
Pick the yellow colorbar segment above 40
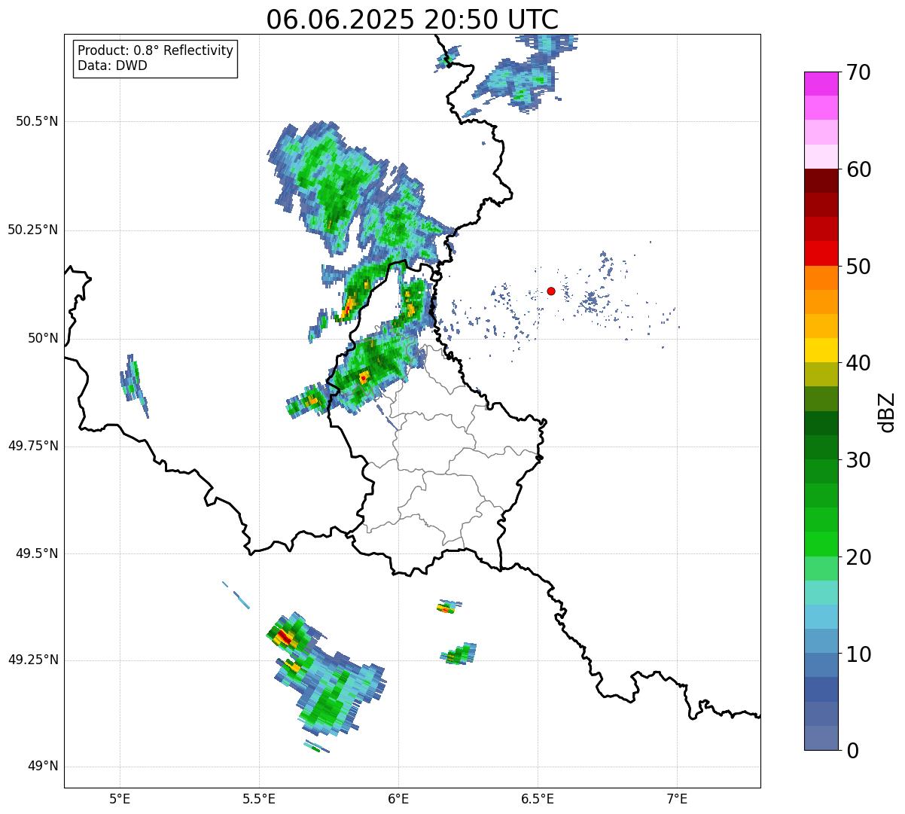[821, 350]
